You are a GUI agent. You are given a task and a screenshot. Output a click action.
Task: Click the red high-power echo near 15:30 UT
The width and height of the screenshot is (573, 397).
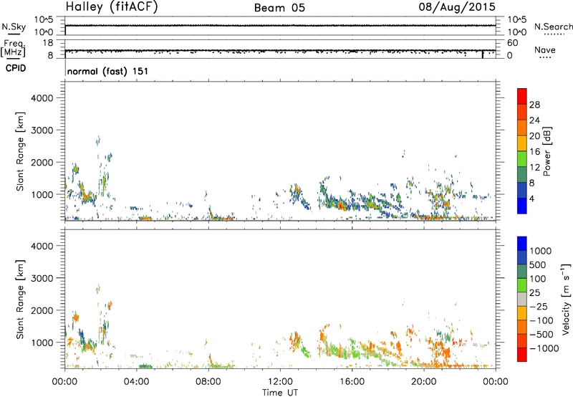pos(341,206)
